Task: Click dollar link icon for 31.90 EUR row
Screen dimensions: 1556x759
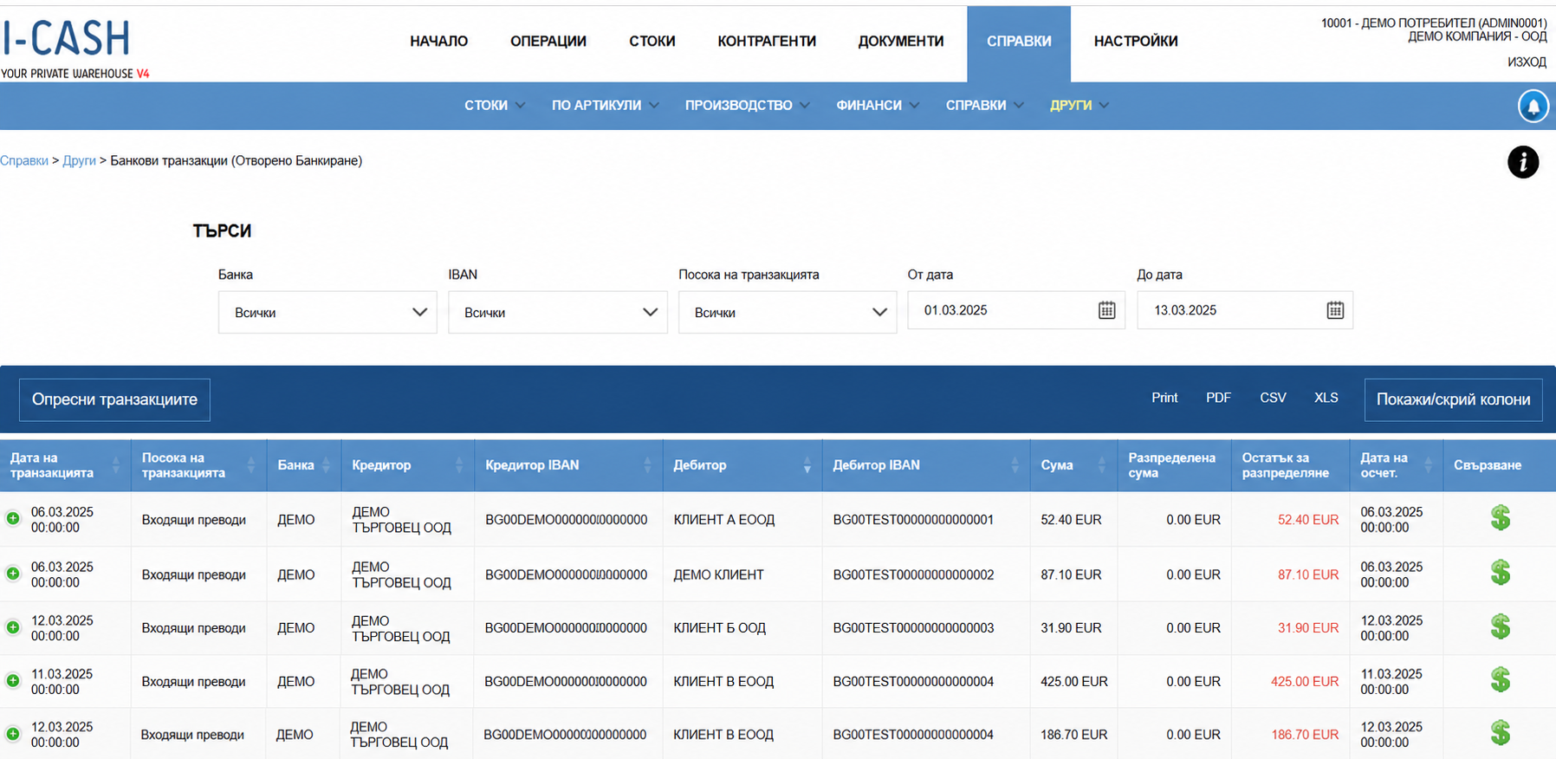Action: pos(1501,626)
